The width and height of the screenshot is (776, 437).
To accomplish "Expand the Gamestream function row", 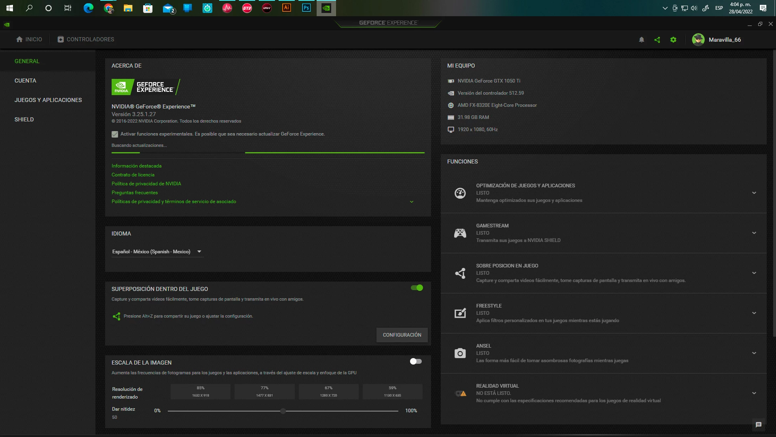I will [x=754, y=233].
